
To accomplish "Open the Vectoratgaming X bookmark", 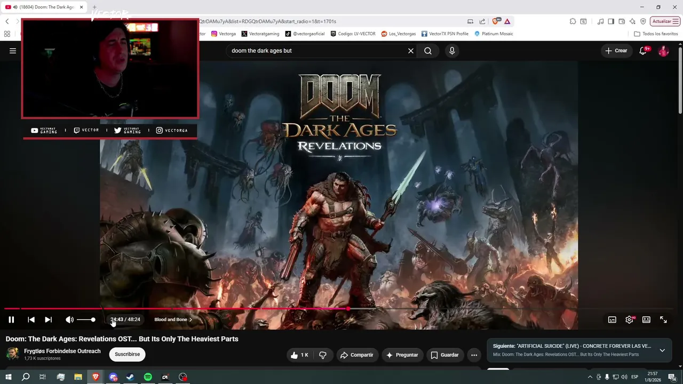I will (260, 34).
